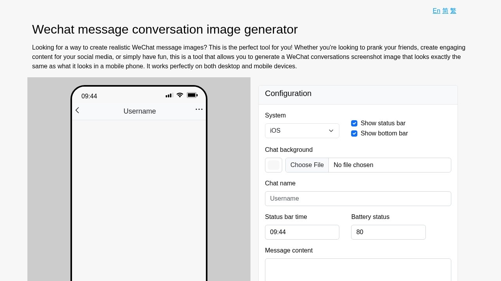Disable the Show status bar checkbox

354,123
